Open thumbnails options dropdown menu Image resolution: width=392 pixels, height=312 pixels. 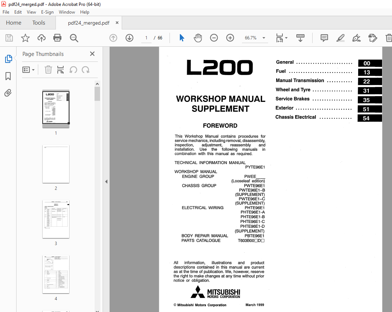(x=28, y=70)
